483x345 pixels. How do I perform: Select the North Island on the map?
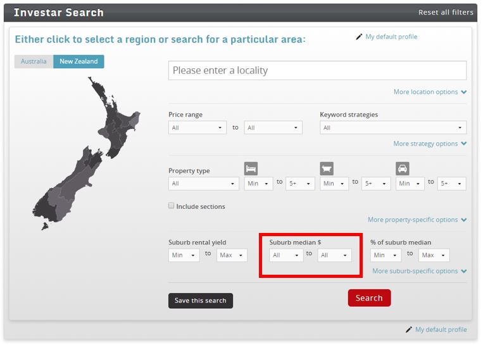point(117,123)
